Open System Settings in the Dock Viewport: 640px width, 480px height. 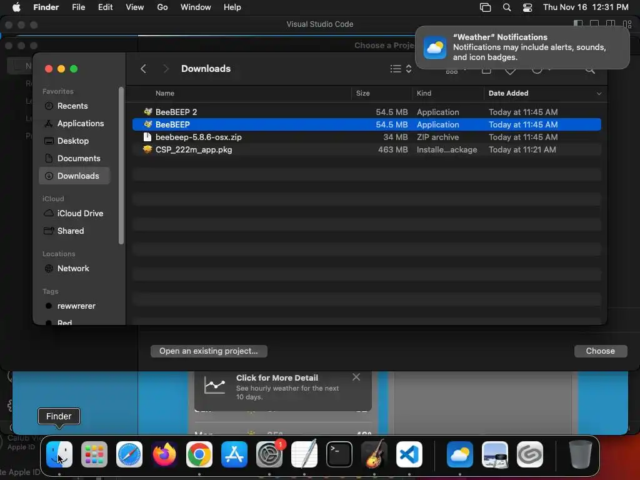(x=269, y=454)
